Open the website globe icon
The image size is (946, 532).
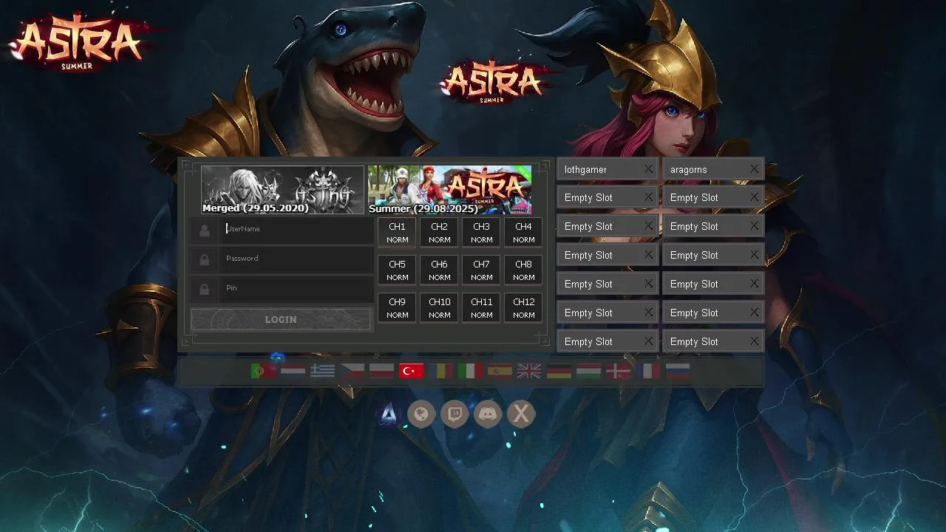point(421,415)
